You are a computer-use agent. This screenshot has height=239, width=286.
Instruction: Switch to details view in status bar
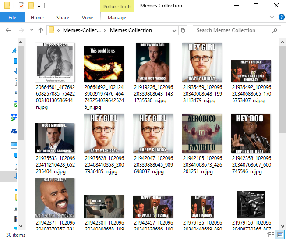(x=270, y=234)
